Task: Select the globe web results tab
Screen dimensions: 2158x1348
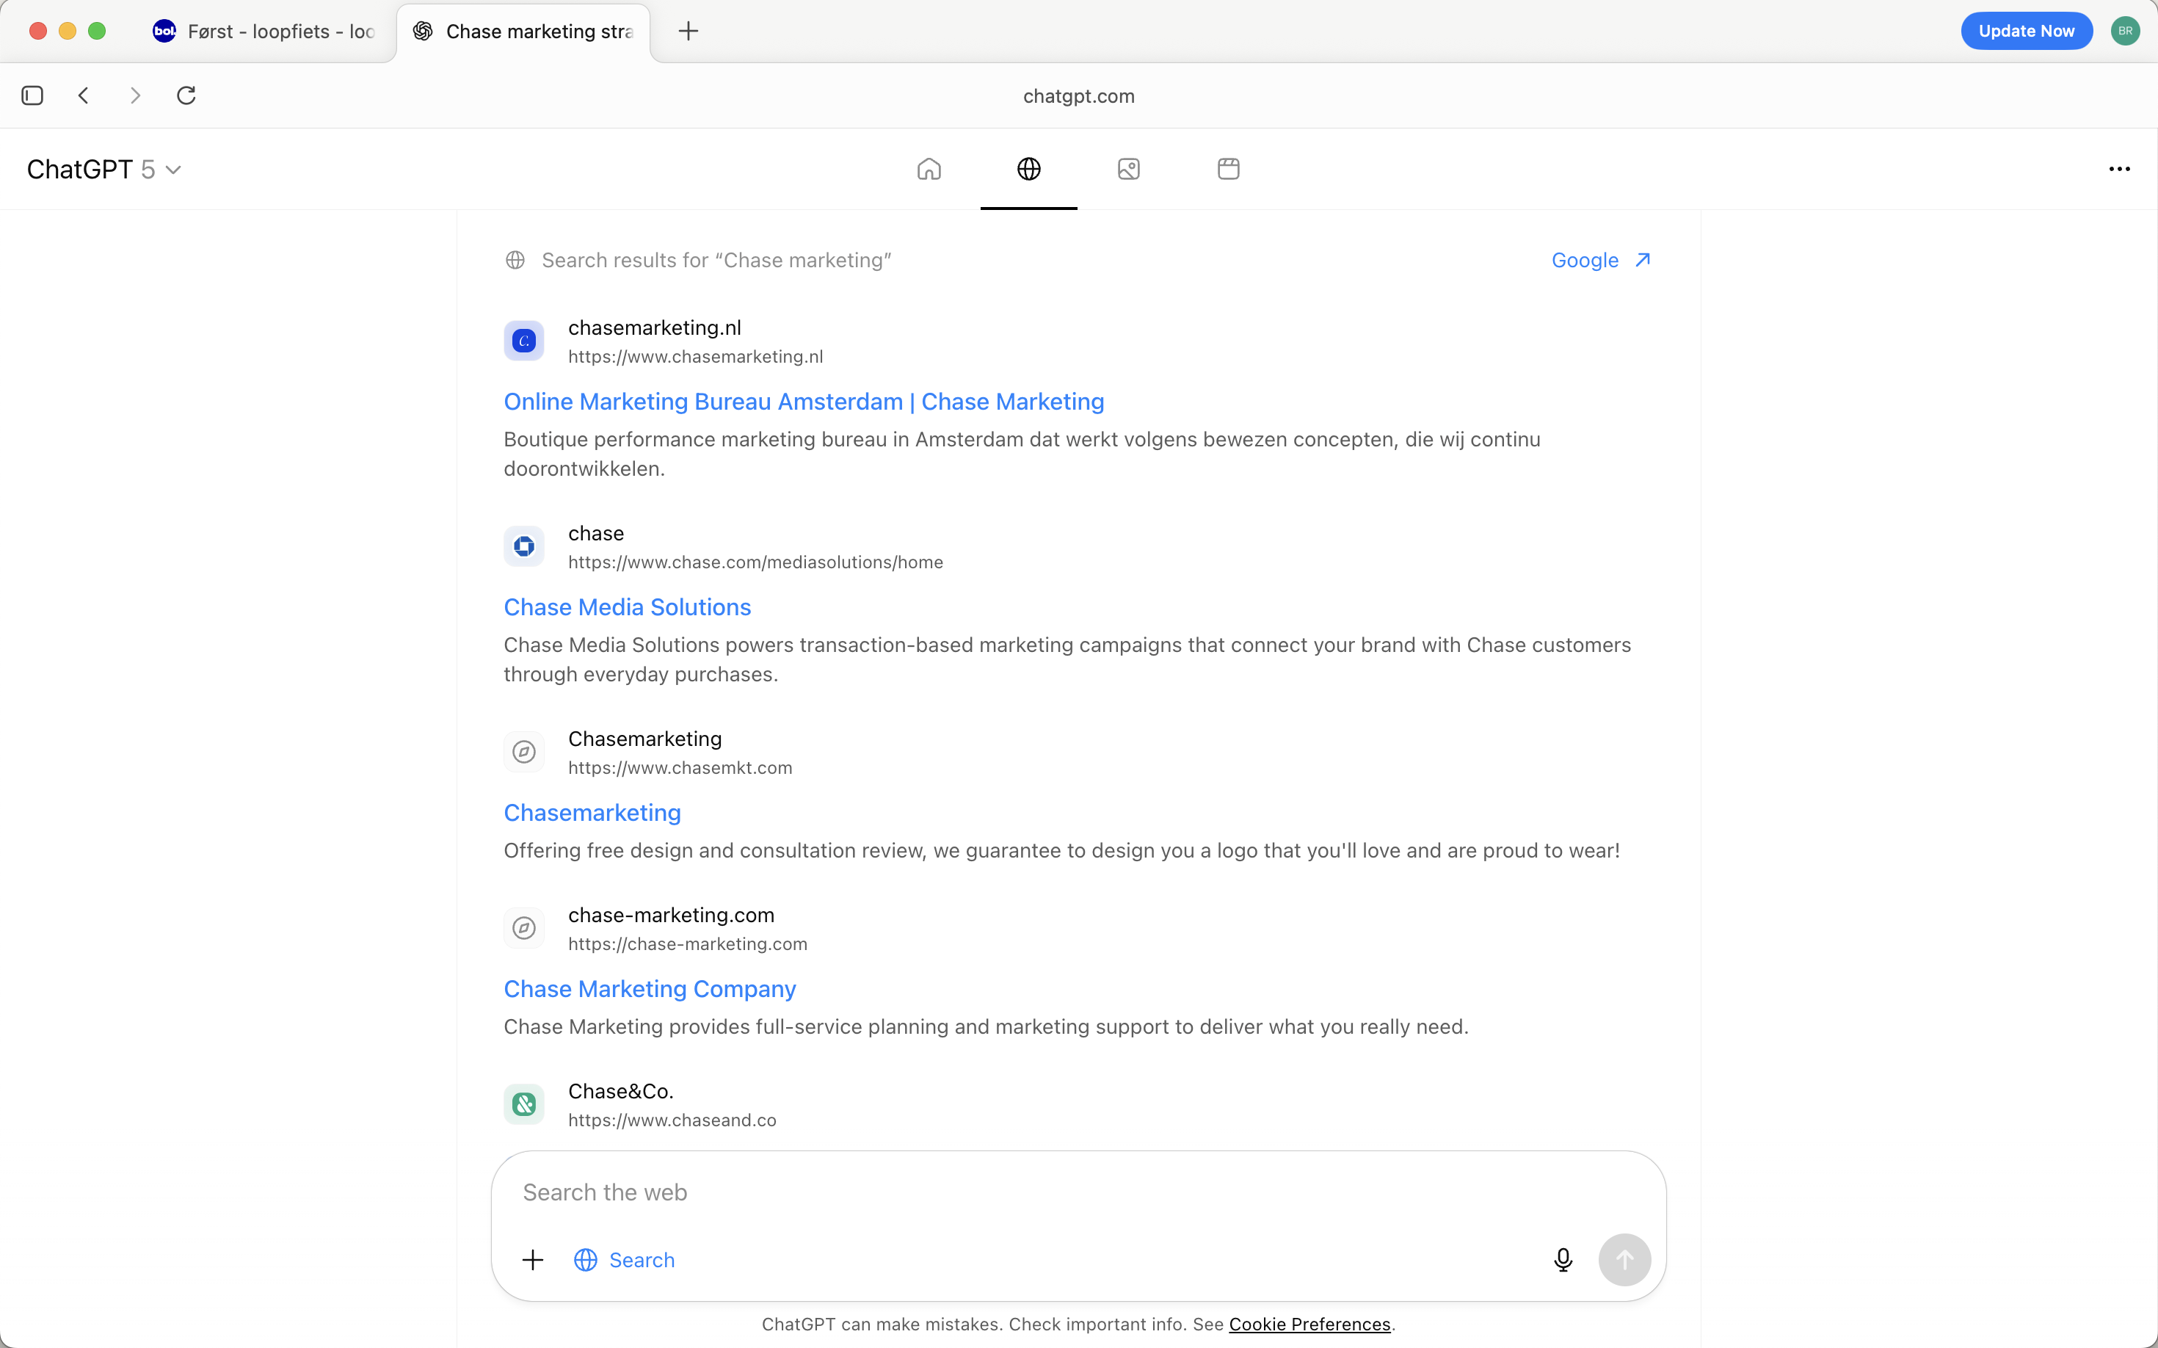Action: click(1028, 169)
